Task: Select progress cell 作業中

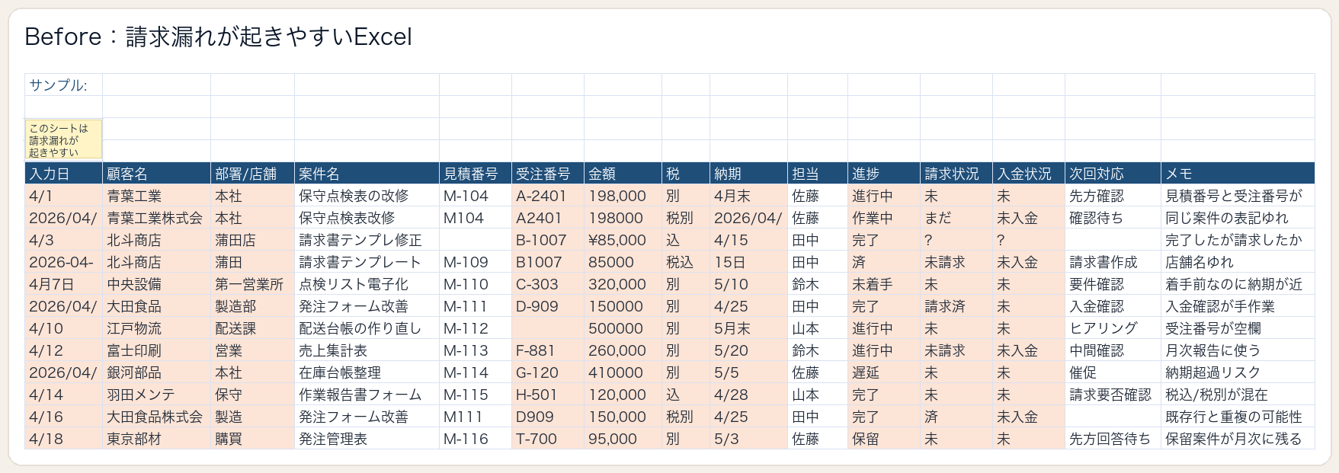Action: [884, 218]
